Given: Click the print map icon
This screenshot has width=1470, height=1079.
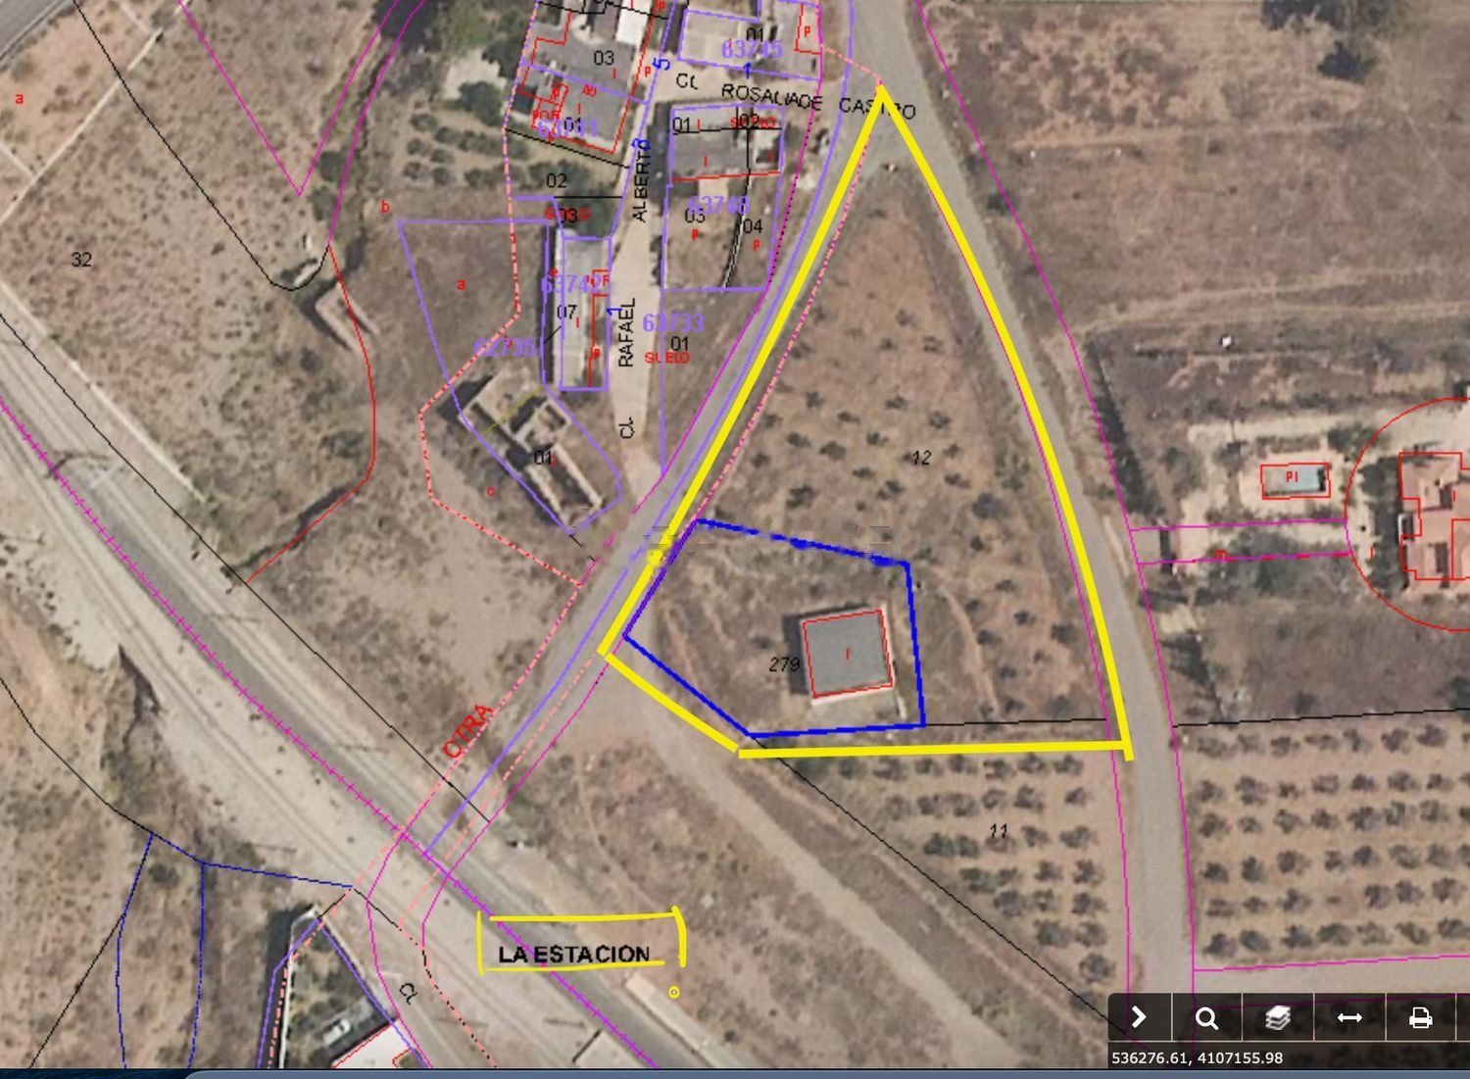Looking at the screenshot, I should (1420, 1018).
